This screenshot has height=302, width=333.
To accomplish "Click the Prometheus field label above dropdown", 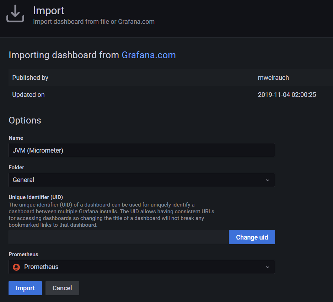I will [23, 254].
